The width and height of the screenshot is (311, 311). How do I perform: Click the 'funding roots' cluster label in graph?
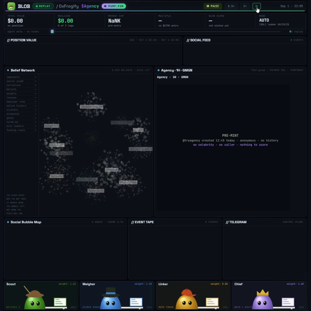92,107
